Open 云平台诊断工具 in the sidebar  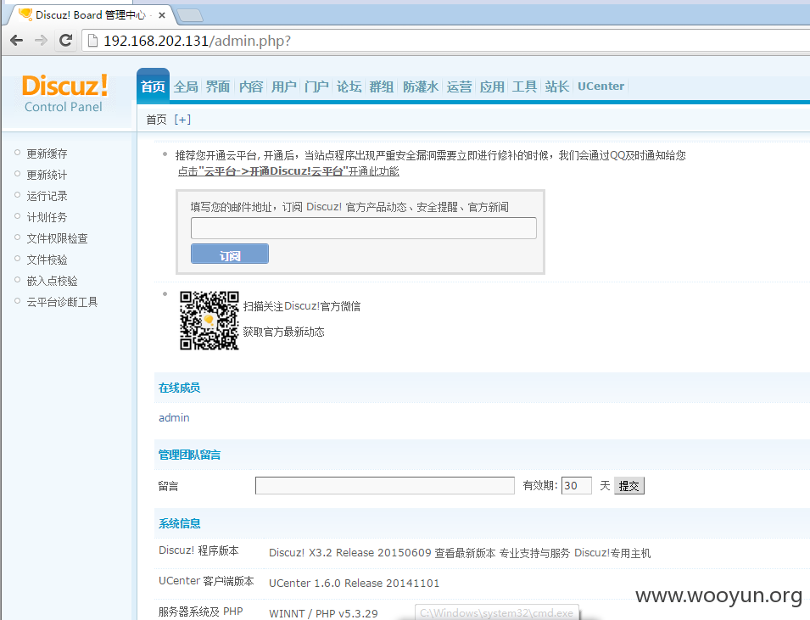point(62,302)
